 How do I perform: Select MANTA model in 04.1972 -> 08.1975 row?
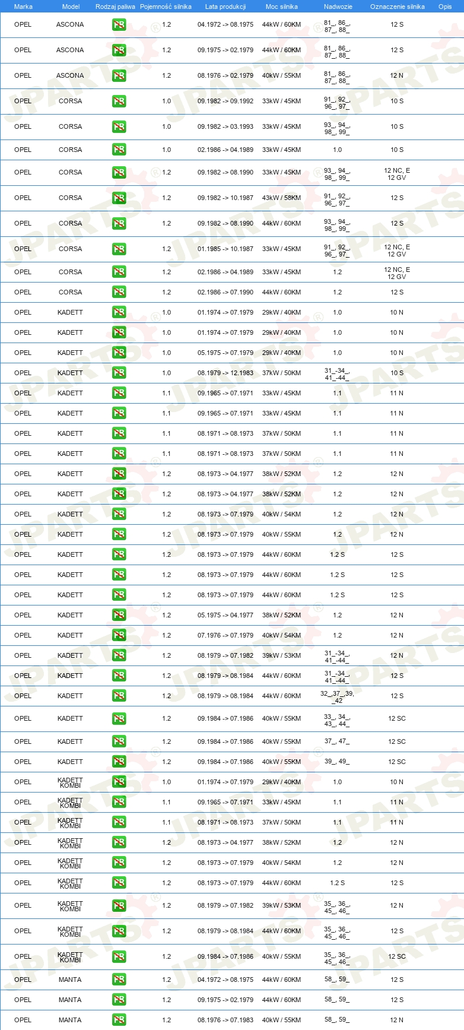click(70, 980)
